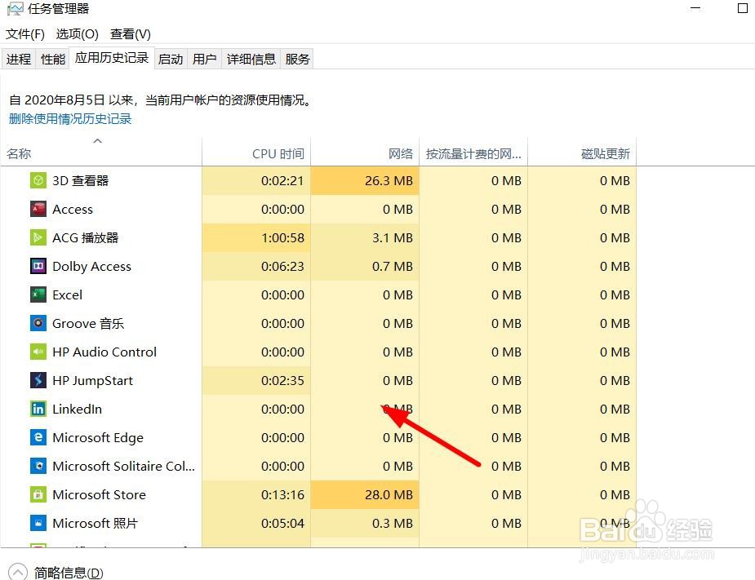This screenshot has width=755, height=580.
Task: Select the Dolby Access row name
Action: tap(91, 266)
